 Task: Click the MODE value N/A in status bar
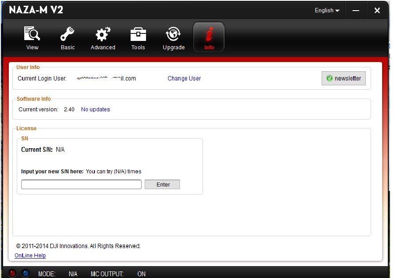73,274
